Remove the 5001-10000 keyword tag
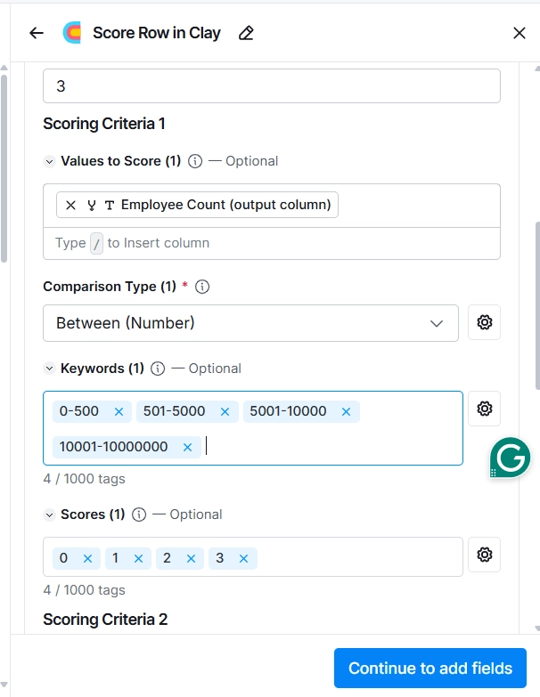The height and width of the screenshot is (697, 540). (x=346, y=411)
